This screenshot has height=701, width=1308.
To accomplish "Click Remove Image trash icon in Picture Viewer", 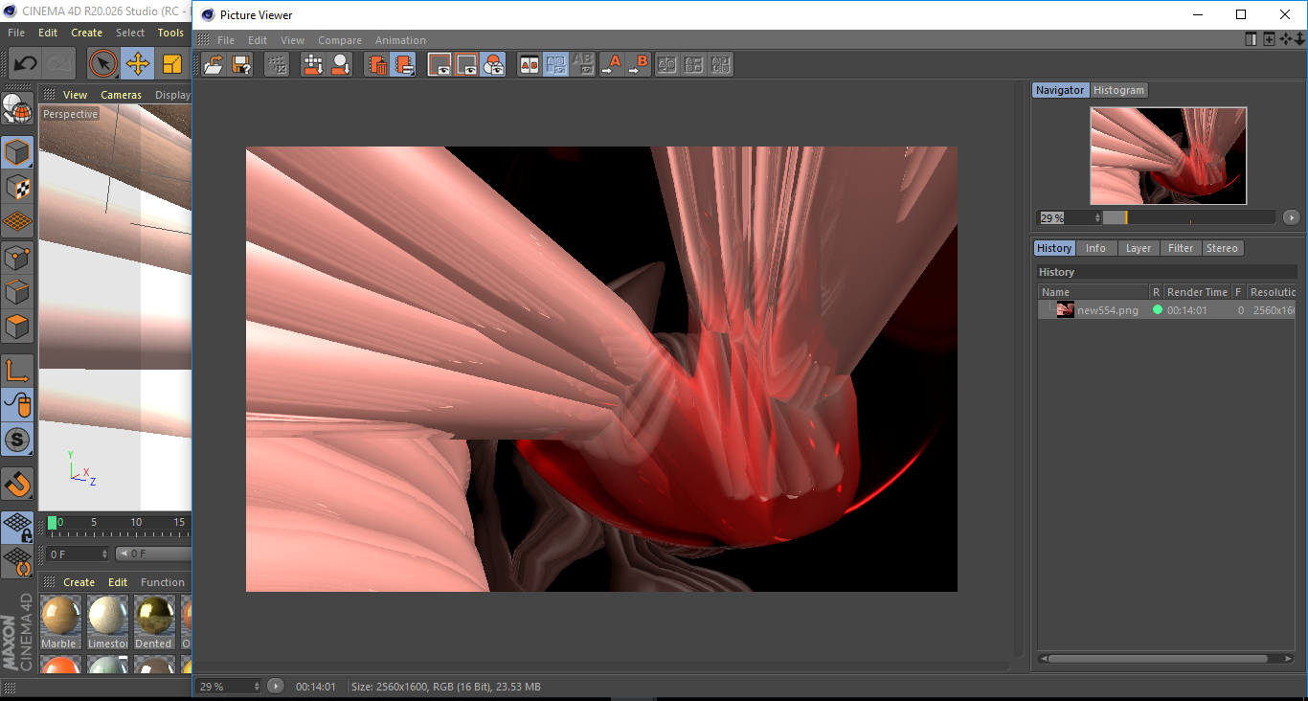I will (x=377, y=65).
